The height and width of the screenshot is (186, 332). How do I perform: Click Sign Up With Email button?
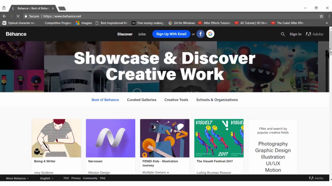click(171, 34)
